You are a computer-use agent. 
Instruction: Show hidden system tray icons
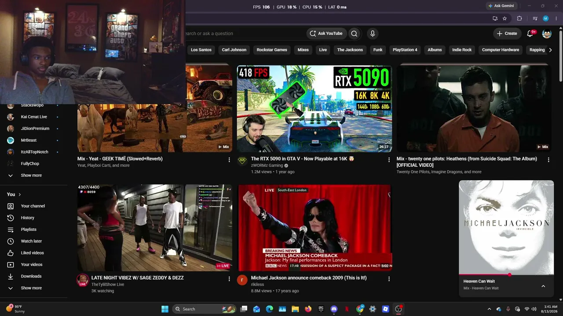click(x=489, y=309)
